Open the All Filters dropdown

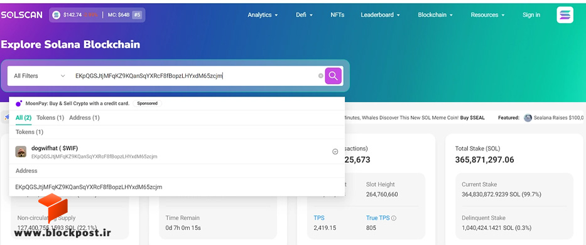pyautogui.click(x=39, y=76)
